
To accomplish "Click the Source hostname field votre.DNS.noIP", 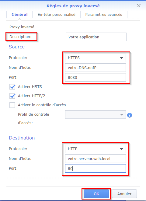I will point(96,68).
